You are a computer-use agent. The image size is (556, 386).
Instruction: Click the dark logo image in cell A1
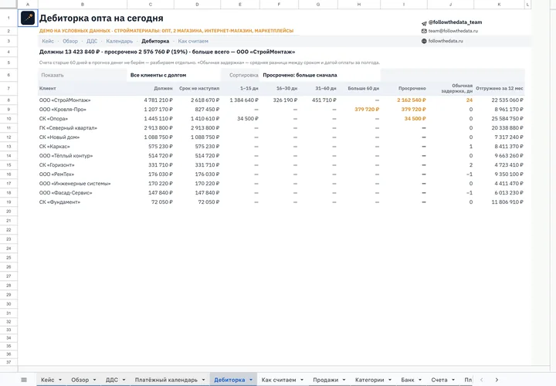pos(28,18)
